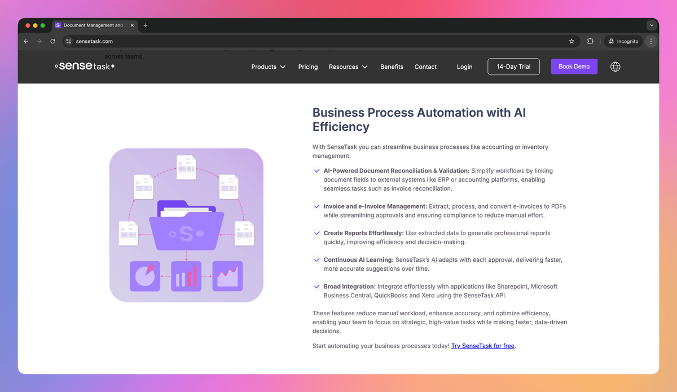This screenshot has width=677, height=392.
Task: Click the Continuous AI Learning text
Action: click(358, 260)
